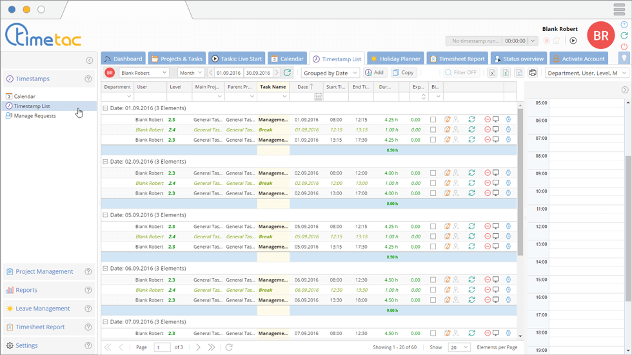Check the billable box for first 01.09.2016 row
Viewport: 632px width, 355px height.
433,119
